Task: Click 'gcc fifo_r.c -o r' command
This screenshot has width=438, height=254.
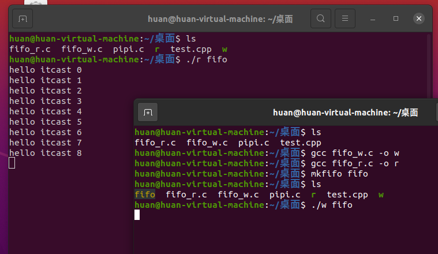Action: pyautogui.click(x=355, y=163)
